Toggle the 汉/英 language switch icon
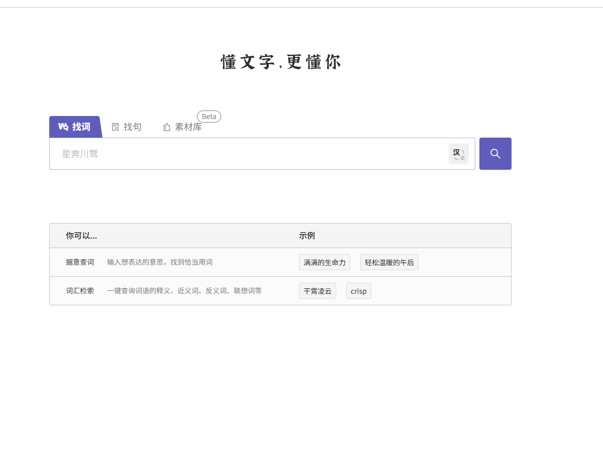 click(x=458, y=154)
